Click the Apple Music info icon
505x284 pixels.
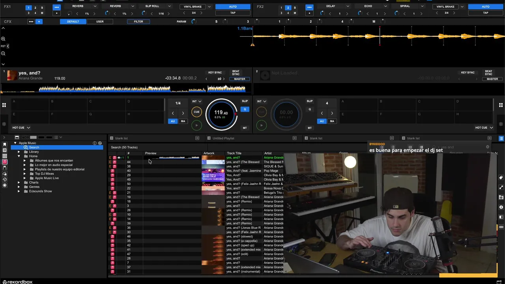tap(95, 143)
